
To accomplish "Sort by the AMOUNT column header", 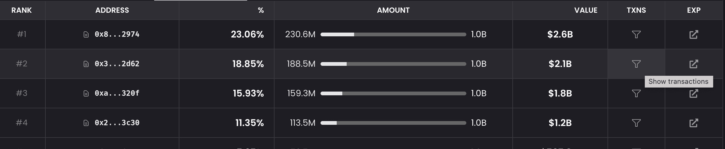I will point(393,10).
